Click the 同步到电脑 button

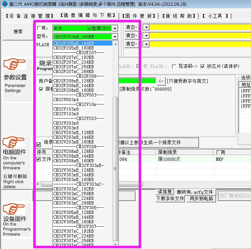point(201,199)
